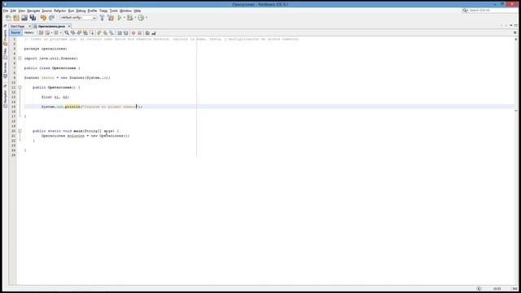521x293 pixels.
Task: Switch editor to History view
Action: pos(29,33)
